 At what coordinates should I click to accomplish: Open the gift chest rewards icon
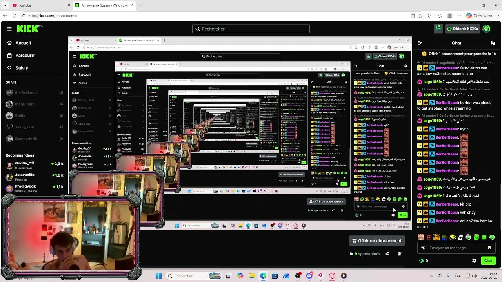click(x=438, y=29)
